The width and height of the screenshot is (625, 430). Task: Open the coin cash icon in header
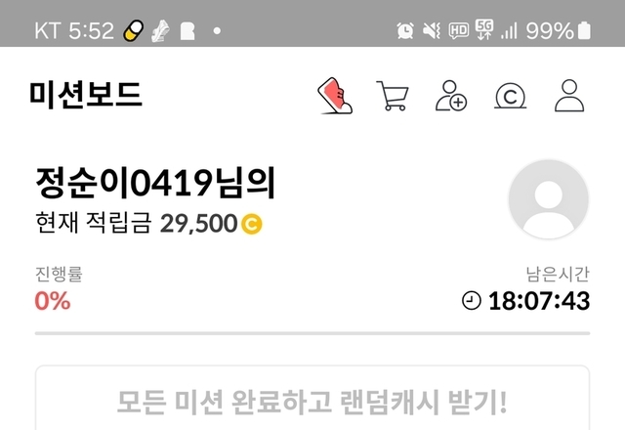point(510,96)
